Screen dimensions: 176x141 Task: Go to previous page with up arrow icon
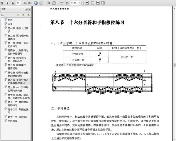point(2,3)
